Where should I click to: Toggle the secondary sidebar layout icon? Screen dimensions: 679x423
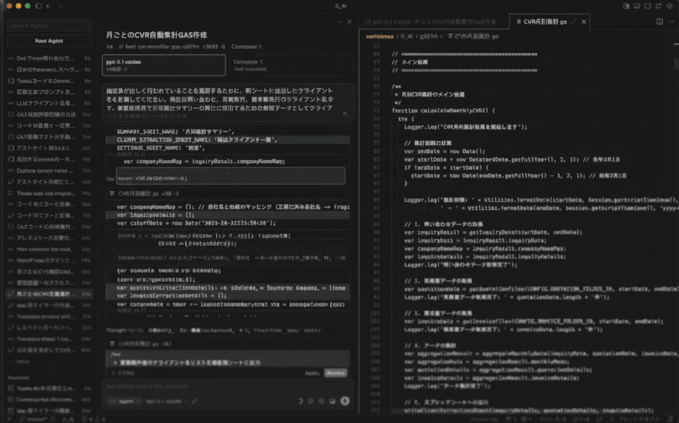tap(648, 6)
